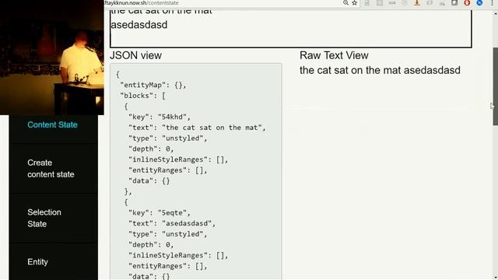
Task: Click the 'JSON view' heading
Action: coord(135,55)
